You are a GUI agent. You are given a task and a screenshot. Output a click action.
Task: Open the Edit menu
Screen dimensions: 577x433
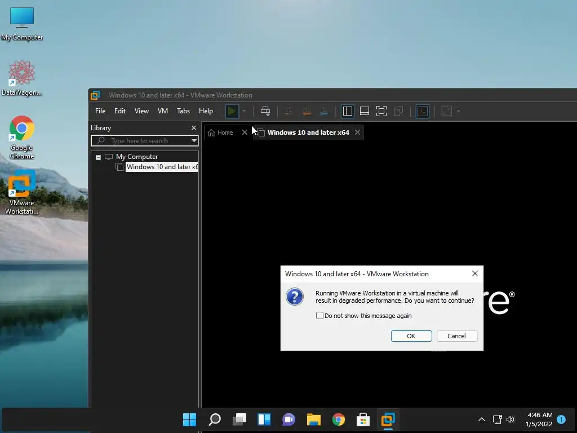tap(120, 111)
